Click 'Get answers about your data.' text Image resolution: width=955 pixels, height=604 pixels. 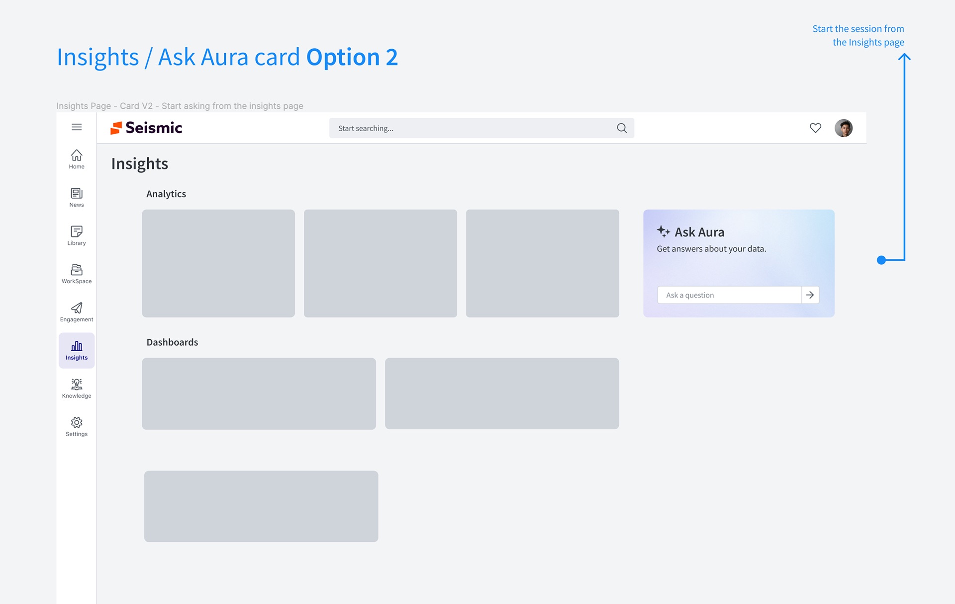click(711, 249)
